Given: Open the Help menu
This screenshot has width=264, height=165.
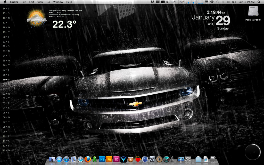Looking at the screenshot, I should 69,2.
